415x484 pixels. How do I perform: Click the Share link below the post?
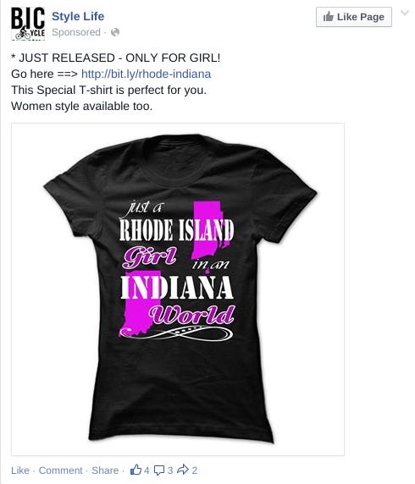pos(105,470)
